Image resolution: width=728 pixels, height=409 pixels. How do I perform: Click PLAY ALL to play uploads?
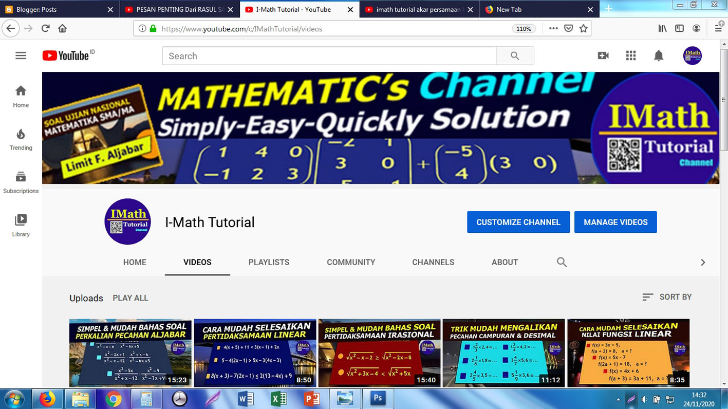(130, 298)
